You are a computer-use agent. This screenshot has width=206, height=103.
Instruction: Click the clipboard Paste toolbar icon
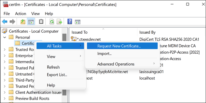pos(41,22)
